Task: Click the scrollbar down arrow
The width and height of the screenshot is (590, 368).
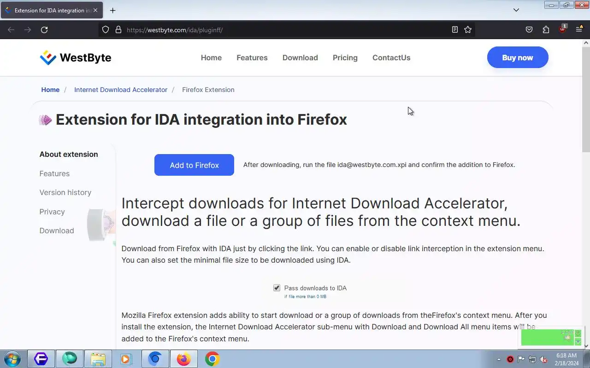Action: click(x=586, y=346)
